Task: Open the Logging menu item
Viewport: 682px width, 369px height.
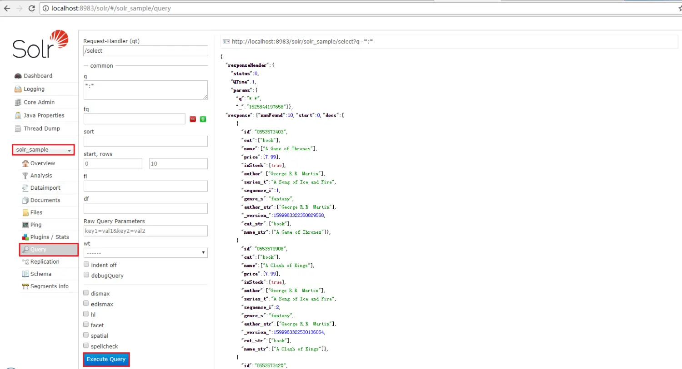Action: [34, 89]
